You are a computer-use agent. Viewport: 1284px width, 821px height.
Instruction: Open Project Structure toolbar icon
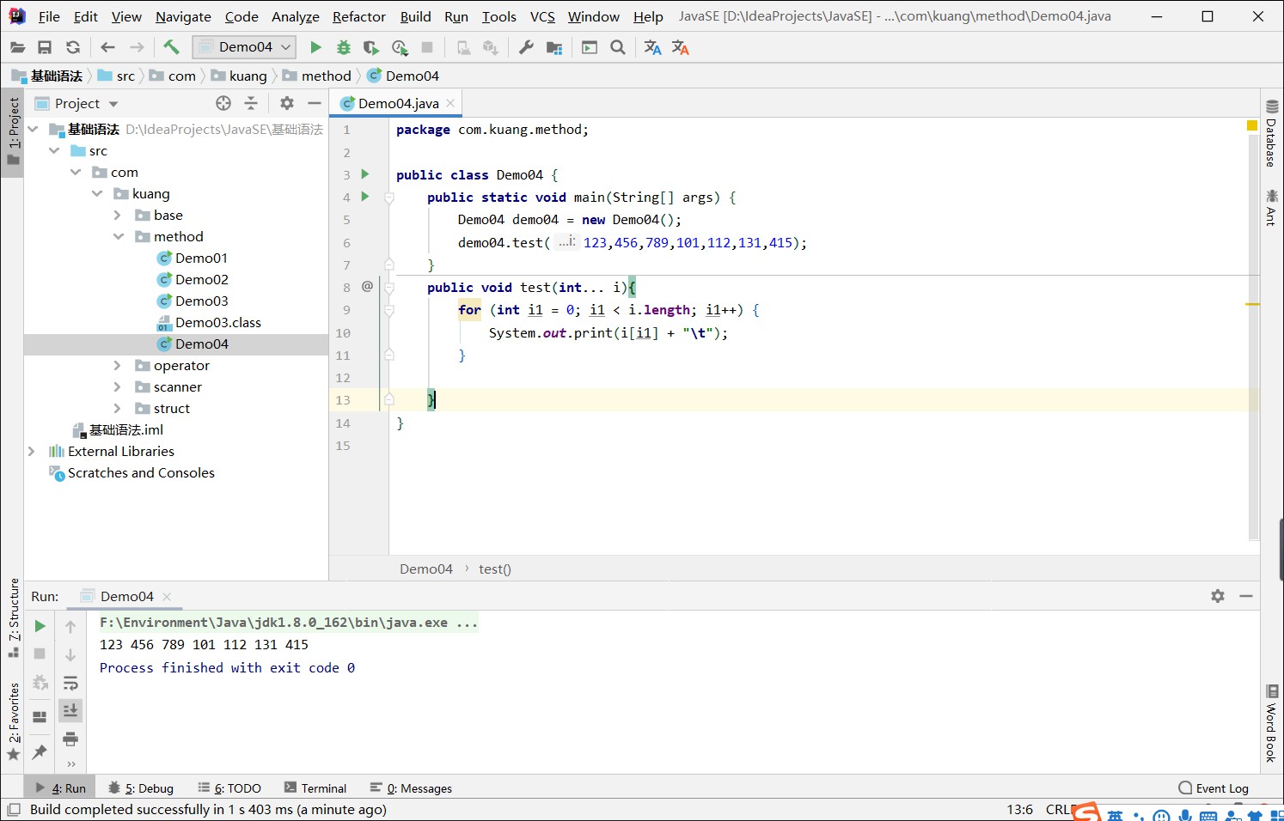tap(554, 47)
